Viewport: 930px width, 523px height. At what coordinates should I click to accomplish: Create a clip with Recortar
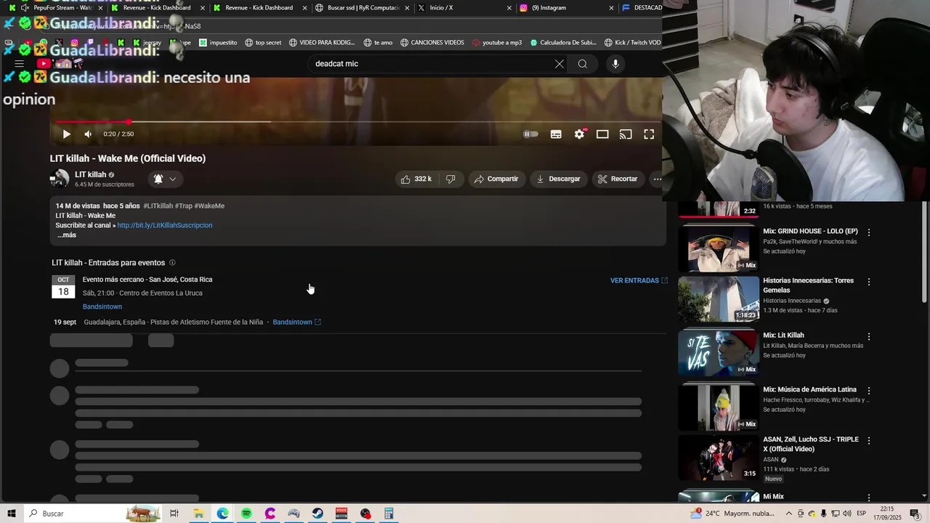[x=618, y=179]
